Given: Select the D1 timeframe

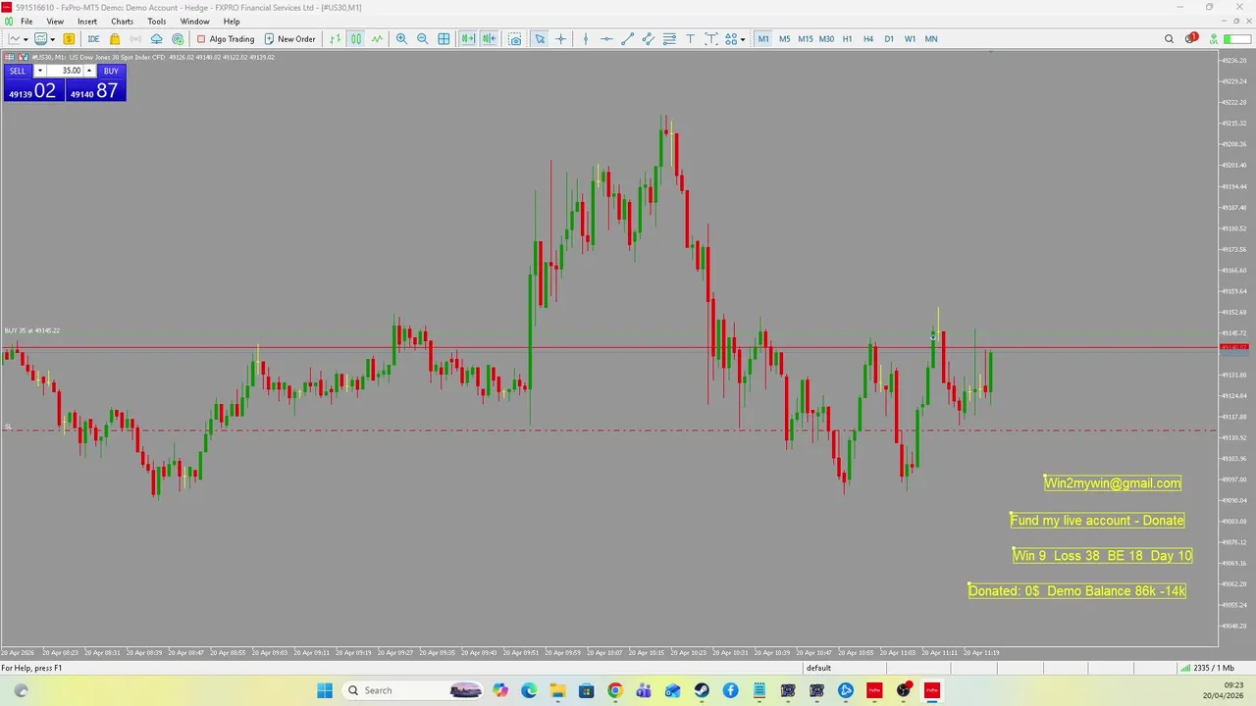Looking at the screenshot, I should click(889, 39).
